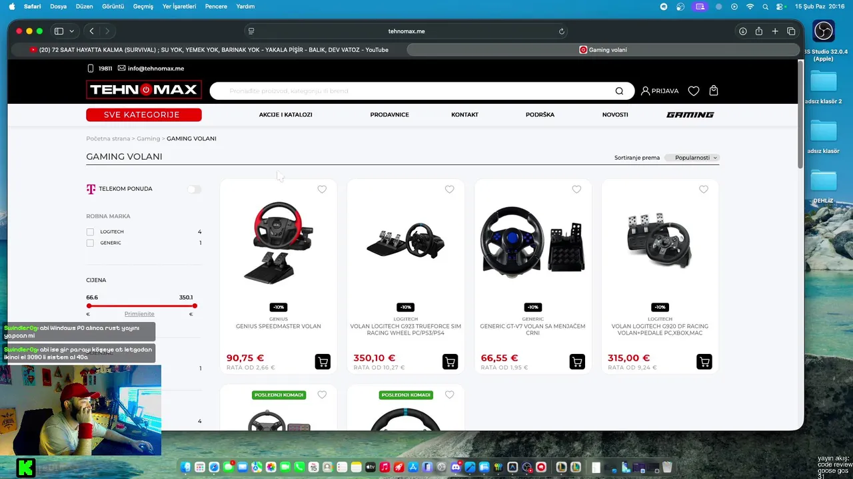Image resolution: width=853 pixels, height=479 pixels.
Task: Click maximum price slider handle at 350.1
Action: (x=195, y=306)
